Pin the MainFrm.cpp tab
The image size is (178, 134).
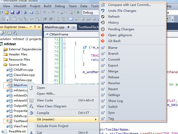click(x=68, y=27)
